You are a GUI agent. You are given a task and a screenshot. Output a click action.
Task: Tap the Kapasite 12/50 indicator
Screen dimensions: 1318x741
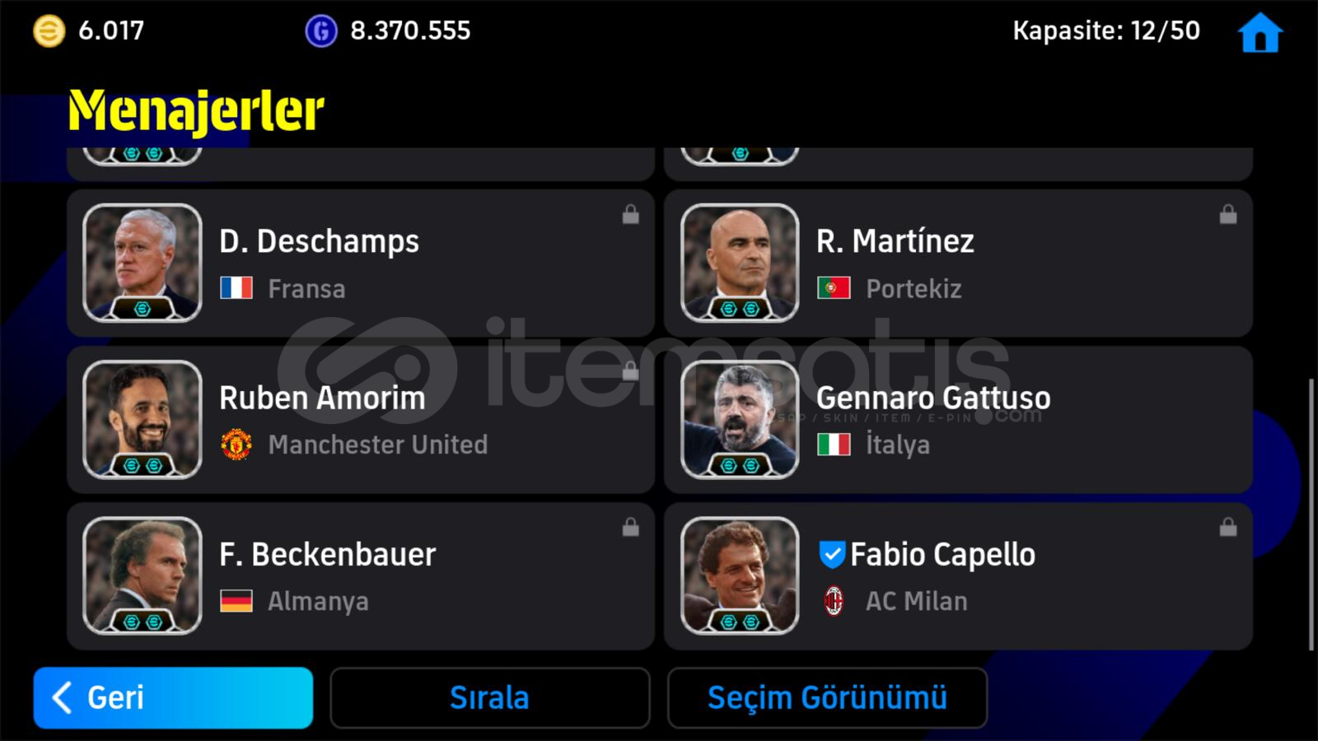tap(1105, 31)
